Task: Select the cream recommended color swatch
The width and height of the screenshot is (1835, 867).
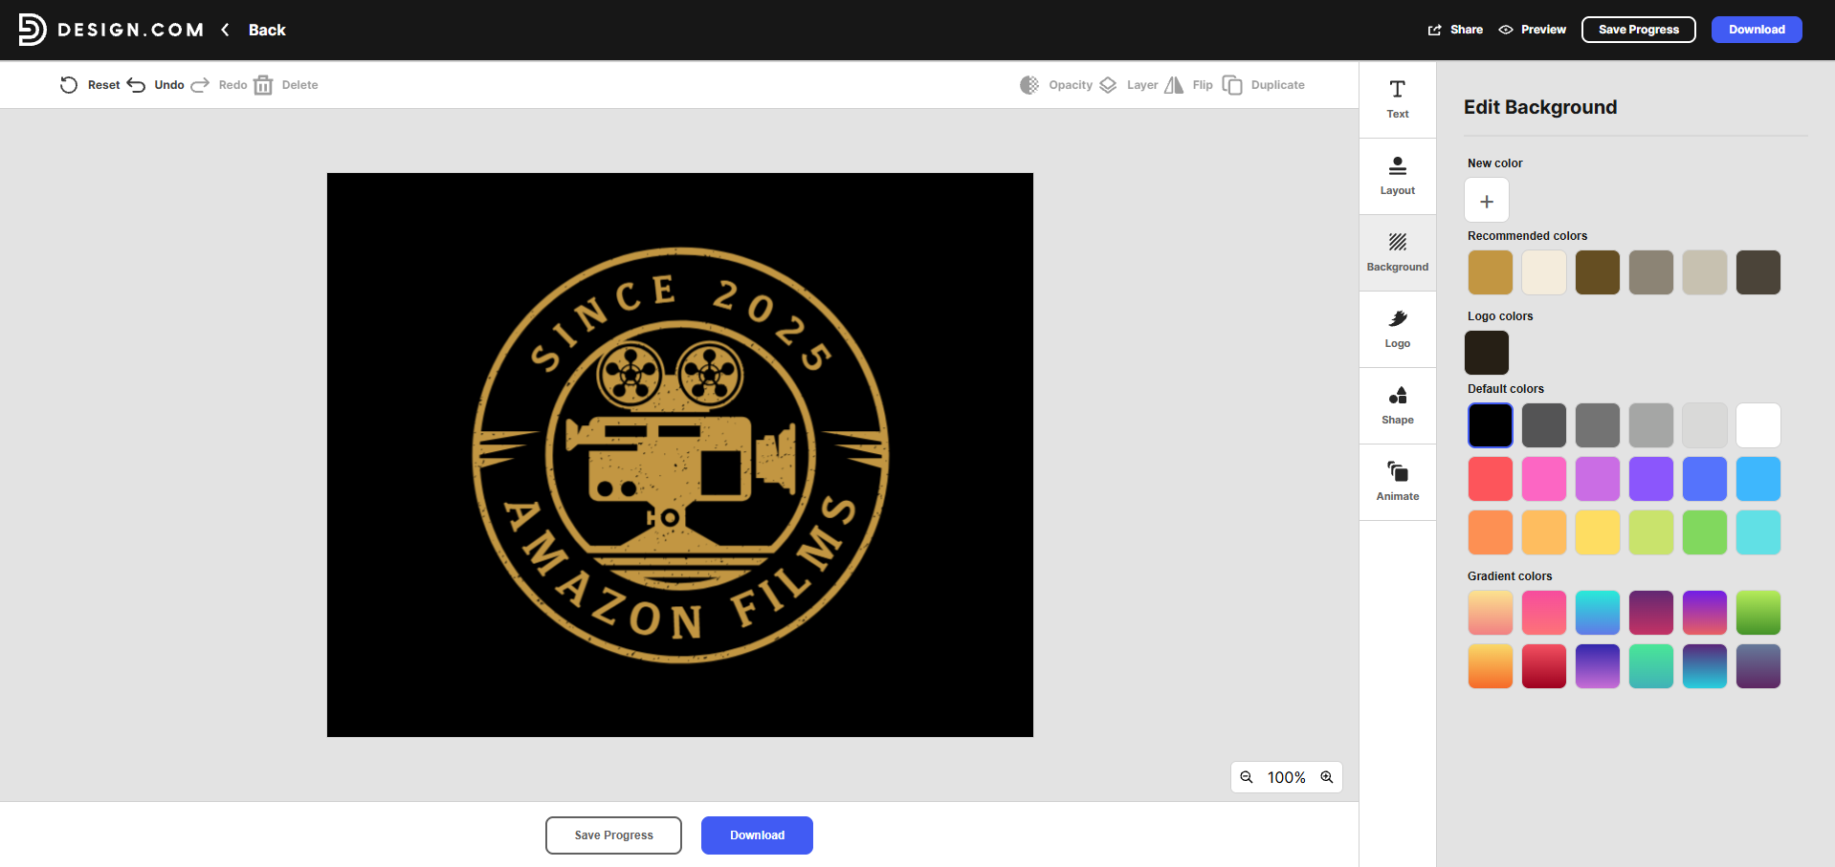Action: 1544,272
